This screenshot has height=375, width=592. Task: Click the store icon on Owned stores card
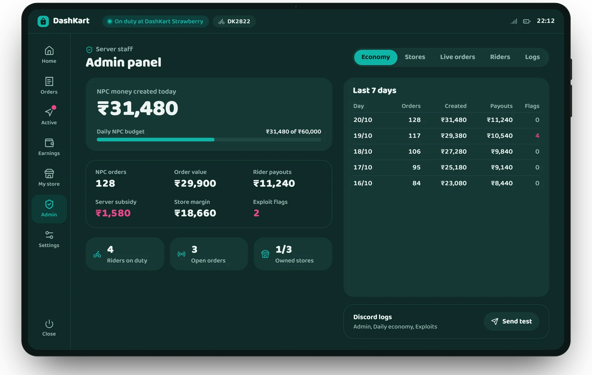265,254
